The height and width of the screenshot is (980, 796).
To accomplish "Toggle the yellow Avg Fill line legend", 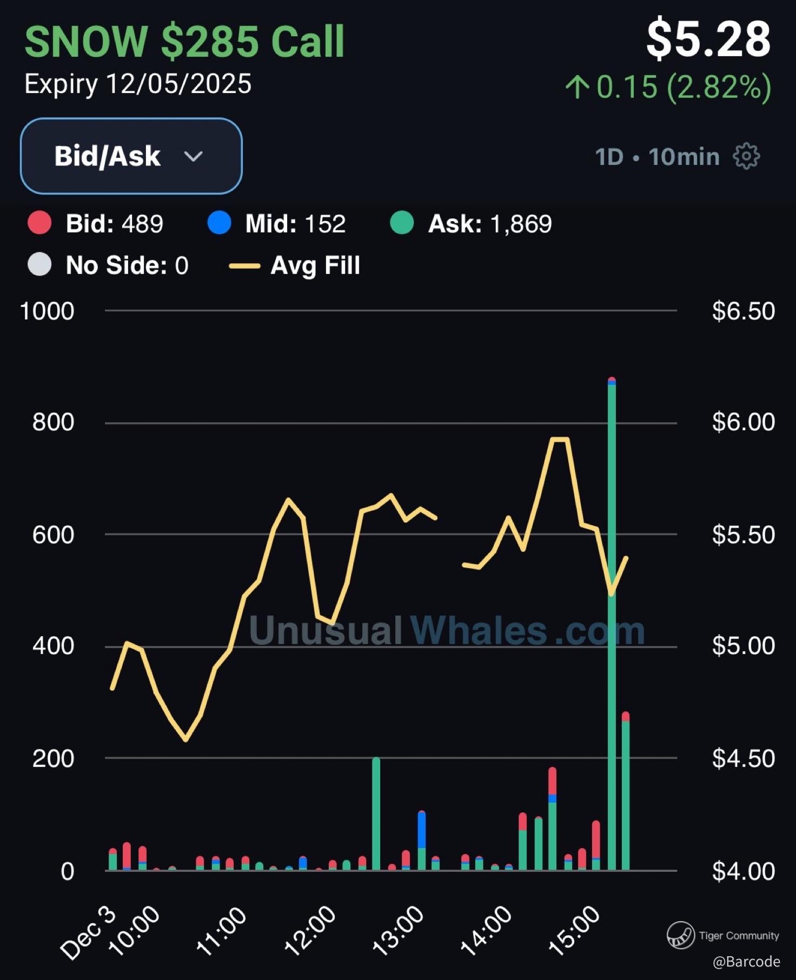I will coord(244,265).
